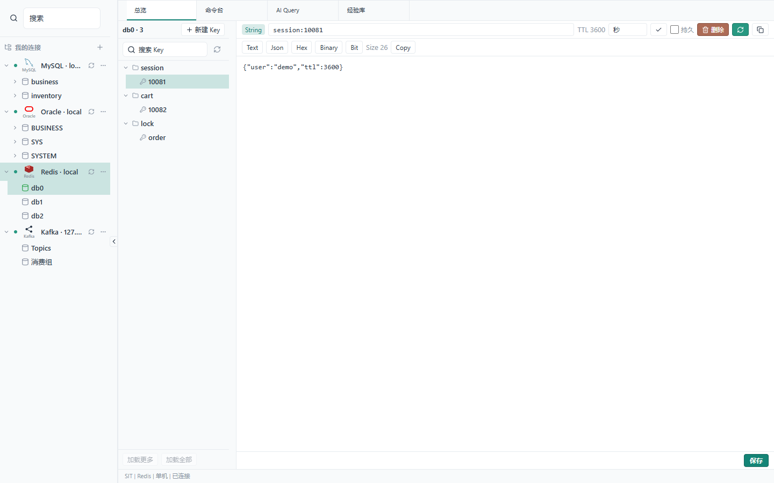Image resolution: width=774 pixels, height=483 pixels.
Task: Open more options for Redis connection
Action: click(103, 172)
